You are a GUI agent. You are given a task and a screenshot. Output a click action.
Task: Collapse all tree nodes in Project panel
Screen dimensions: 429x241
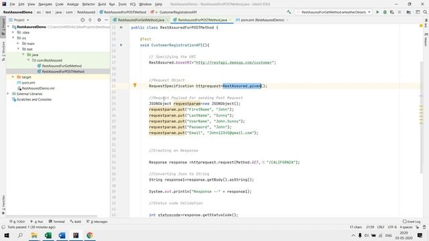coord(90,20)
